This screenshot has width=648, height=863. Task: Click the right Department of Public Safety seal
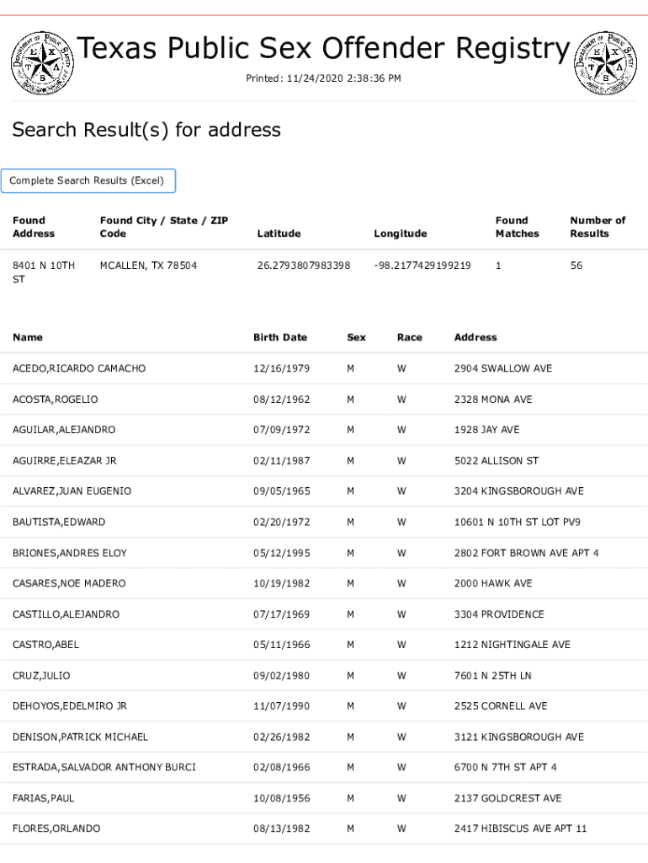[604, 63]
